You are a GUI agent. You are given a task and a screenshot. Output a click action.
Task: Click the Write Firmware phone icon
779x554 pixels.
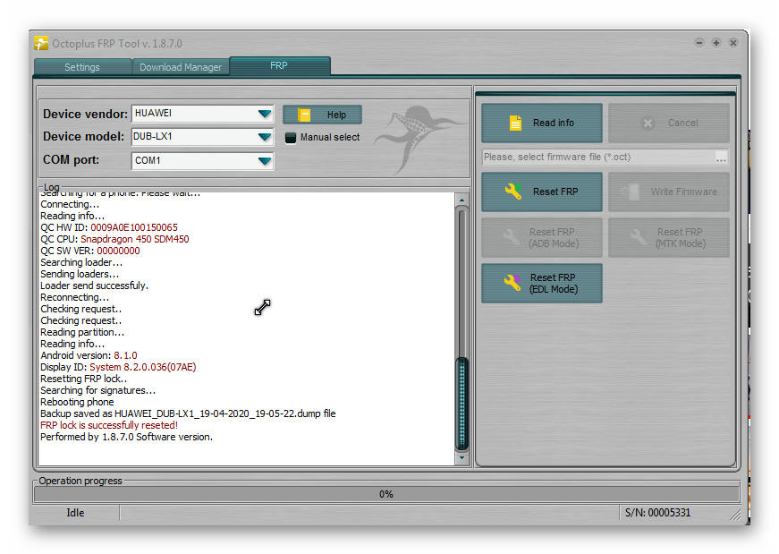632,192
